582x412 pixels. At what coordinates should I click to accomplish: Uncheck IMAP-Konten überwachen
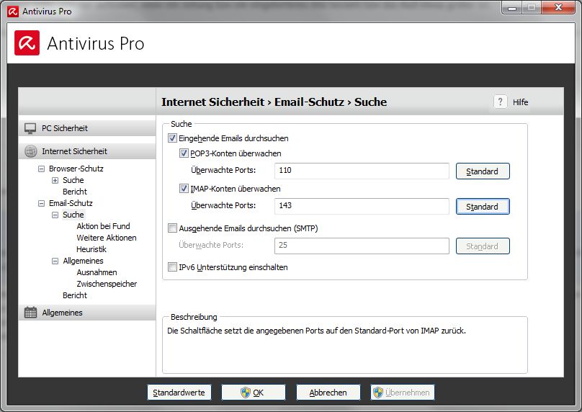click(x=184, y=188)
